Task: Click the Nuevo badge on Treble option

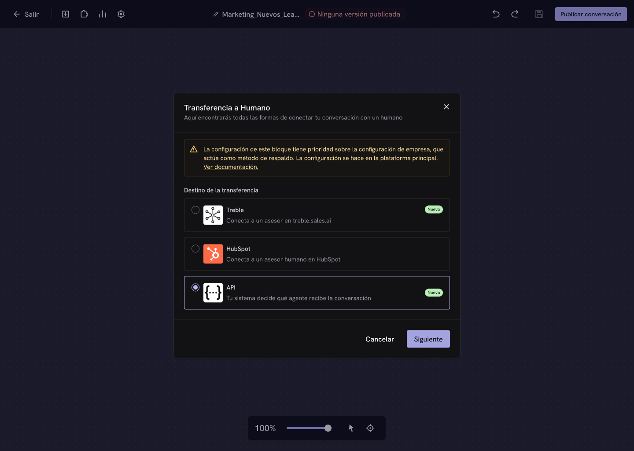Action: click(434, 210)
